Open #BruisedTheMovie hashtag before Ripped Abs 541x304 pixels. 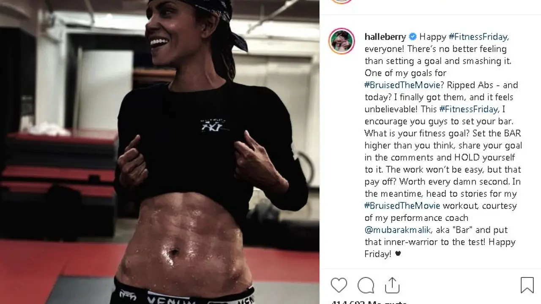(x=402, y=85)
